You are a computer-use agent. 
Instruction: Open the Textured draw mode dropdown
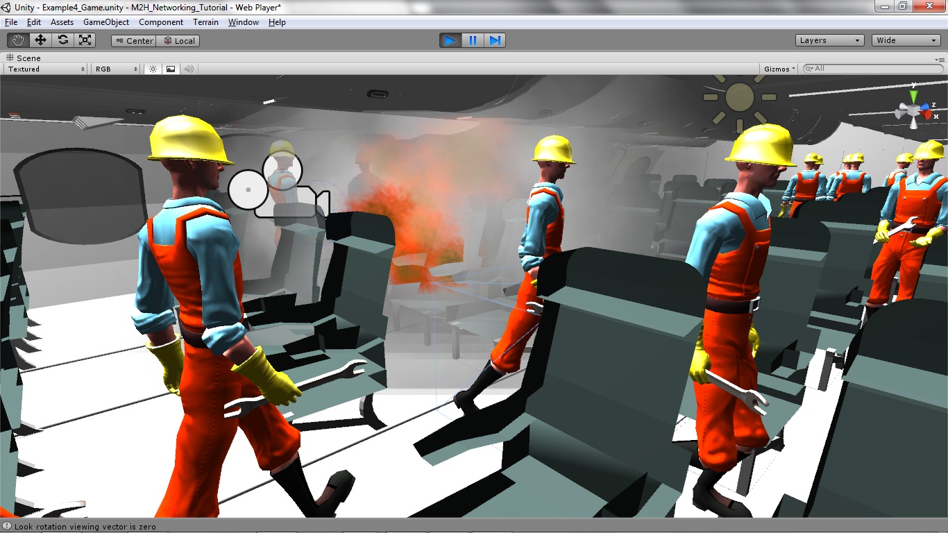coord(46,69)
